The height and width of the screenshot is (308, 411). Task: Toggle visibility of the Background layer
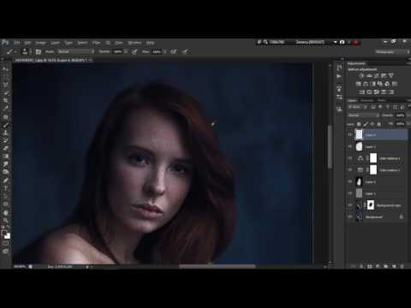click(350, 216)
